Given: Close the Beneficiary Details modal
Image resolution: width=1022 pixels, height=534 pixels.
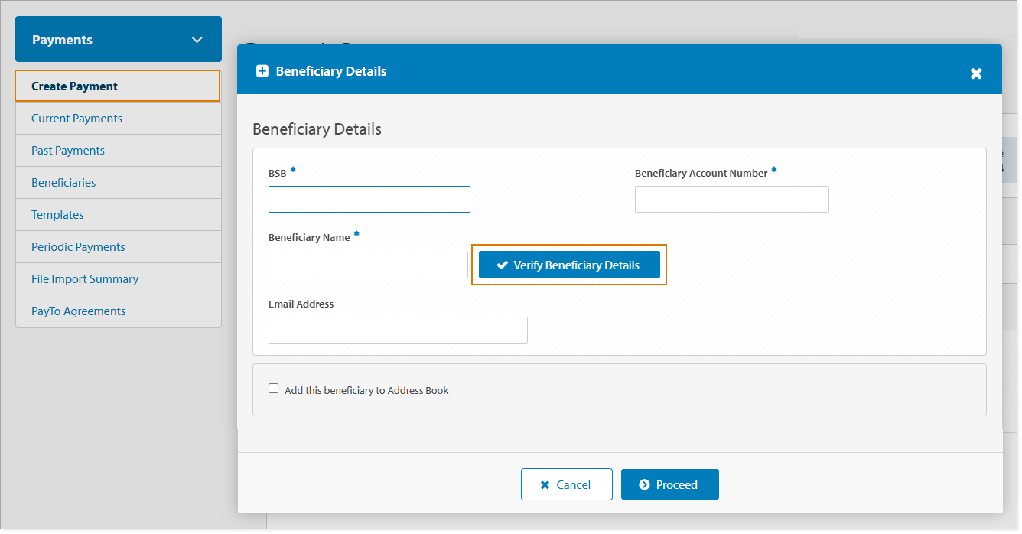Looking at the screenshot, I should coord(976,73).
